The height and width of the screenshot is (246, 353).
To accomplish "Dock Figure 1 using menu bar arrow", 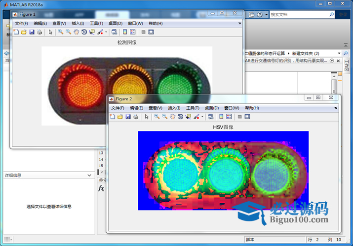I will [x=239, y=23].
